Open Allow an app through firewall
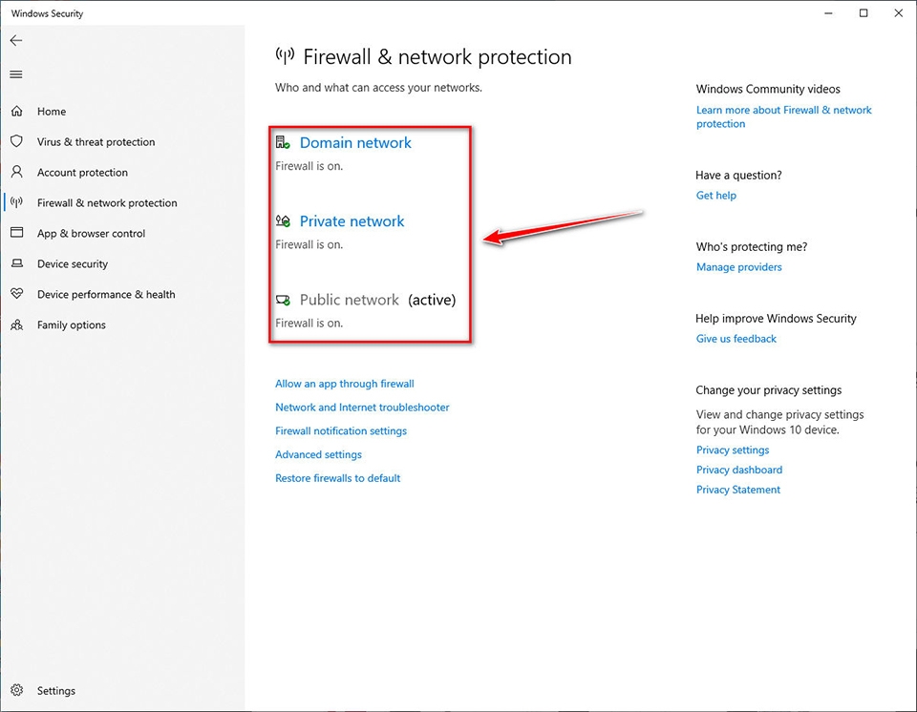Screen dimensions: 917x712 pos(344,383)
